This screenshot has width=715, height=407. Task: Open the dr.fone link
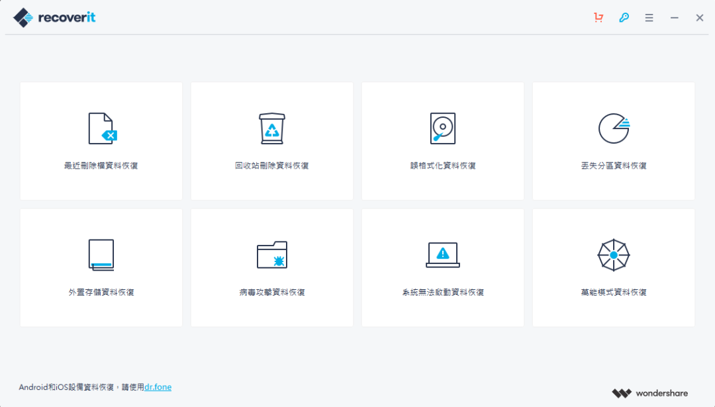point(158,387)
